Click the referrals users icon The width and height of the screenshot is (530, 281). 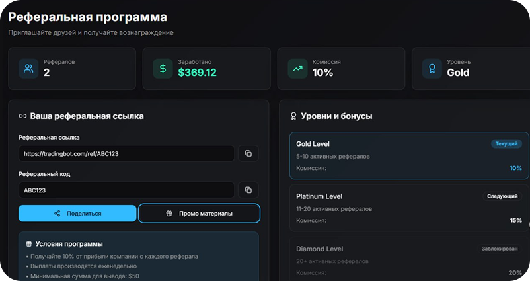pyautogui.click(x=28, y=68)
